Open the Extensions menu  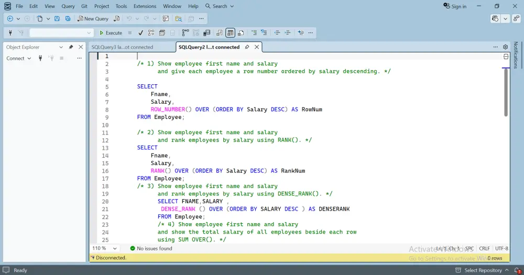(145, 6)
